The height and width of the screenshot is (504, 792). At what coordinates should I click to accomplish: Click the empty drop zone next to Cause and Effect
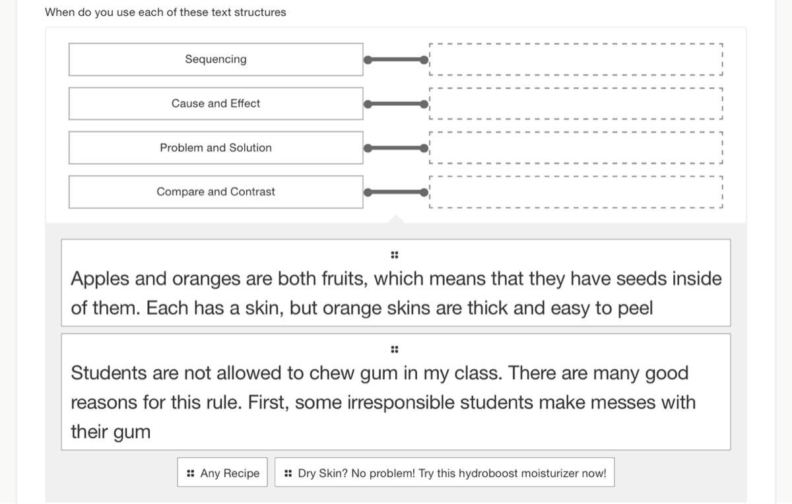coord(576,104)
